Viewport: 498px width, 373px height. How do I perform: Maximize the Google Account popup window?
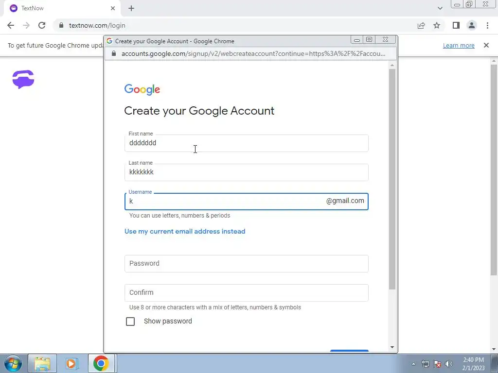tap(369, 40)
